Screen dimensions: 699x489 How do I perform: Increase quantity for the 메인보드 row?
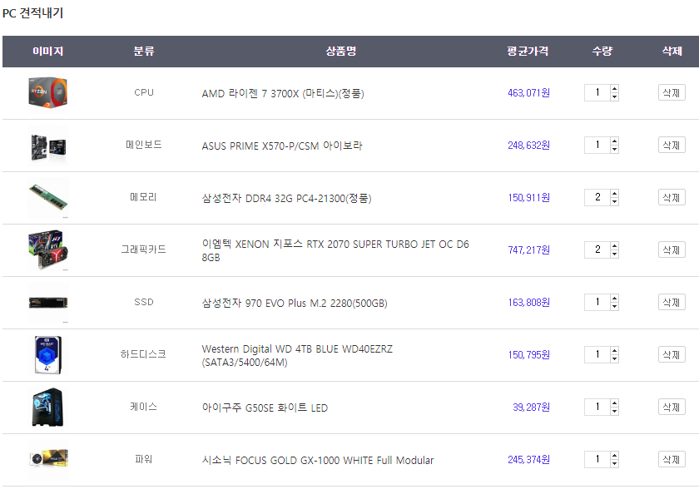tap(614, 141)
